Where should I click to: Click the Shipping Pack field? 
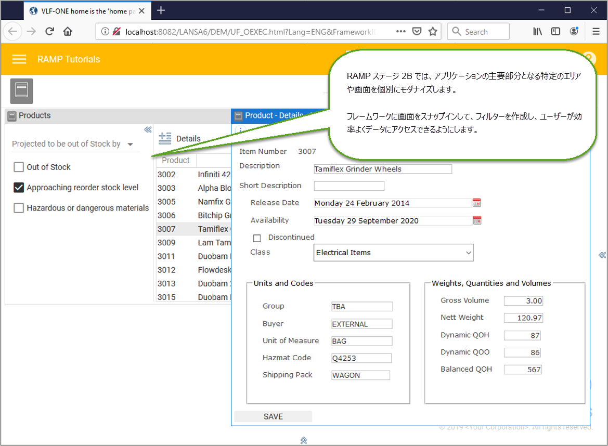point(360,375)
